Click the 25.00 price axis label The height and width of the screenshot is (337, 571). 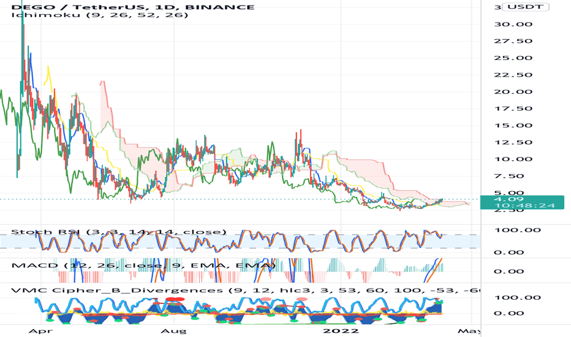[513, 58]
